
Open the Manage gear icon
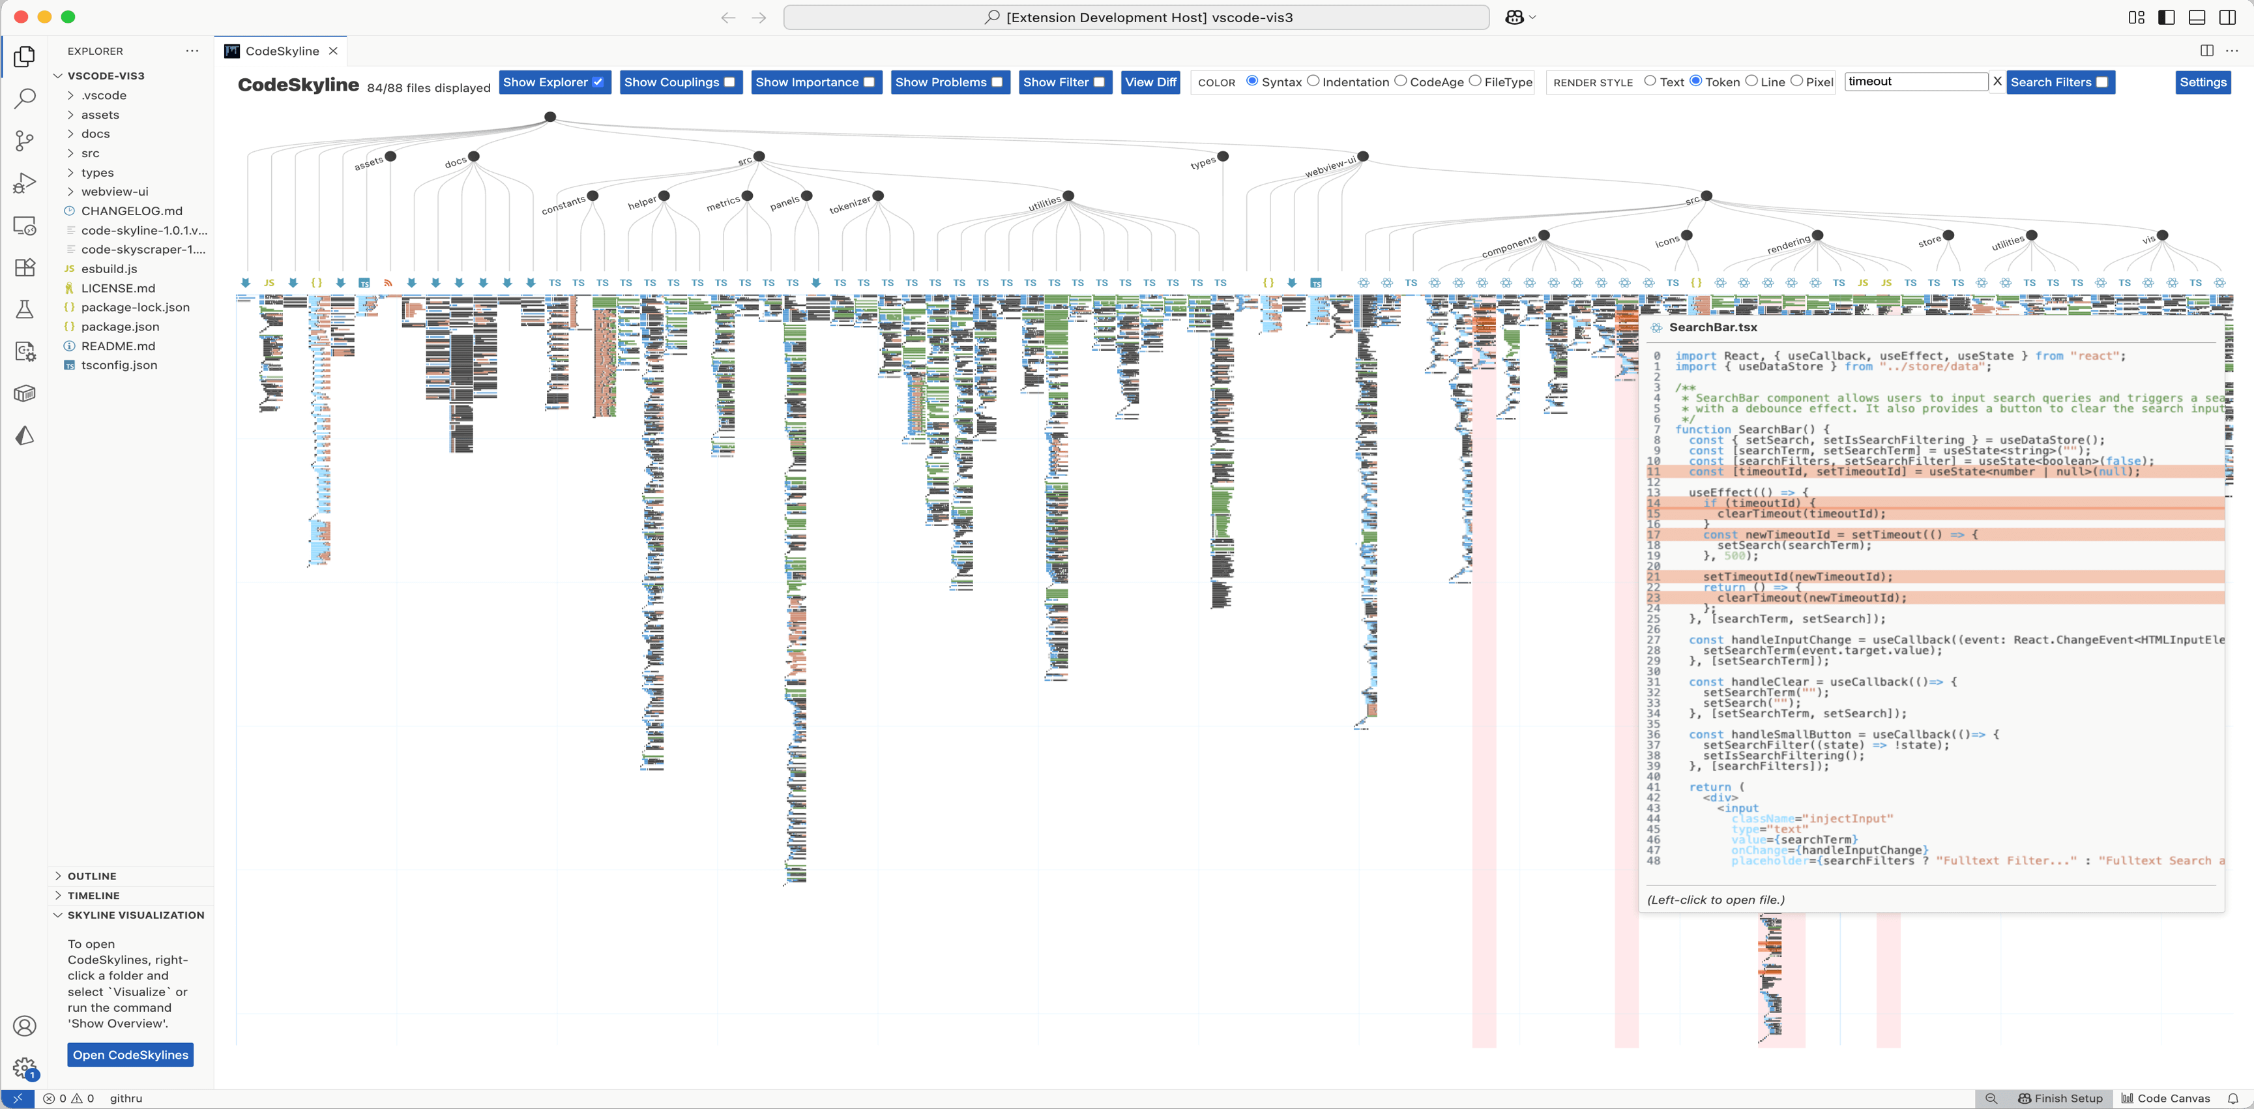tap(25, 1067)
